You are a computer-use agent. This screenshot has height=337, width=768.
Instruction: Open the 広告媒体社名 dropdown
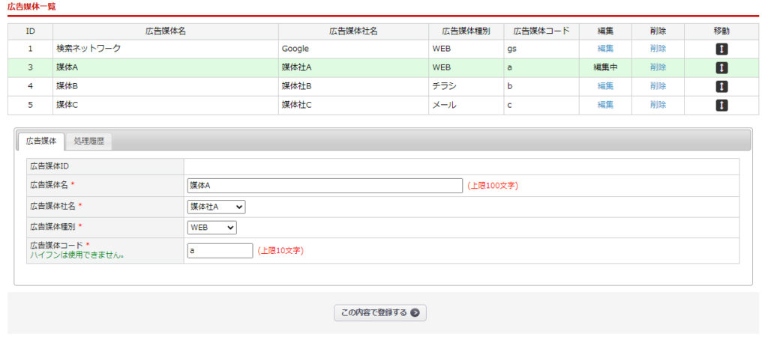pos(217,207)
